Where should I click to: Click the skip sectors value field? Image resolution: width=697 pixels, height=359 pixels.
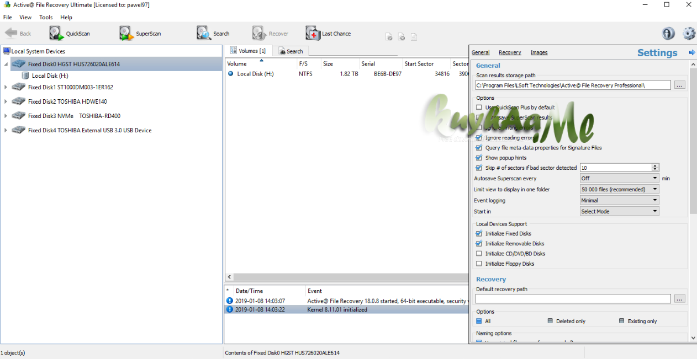616,168
